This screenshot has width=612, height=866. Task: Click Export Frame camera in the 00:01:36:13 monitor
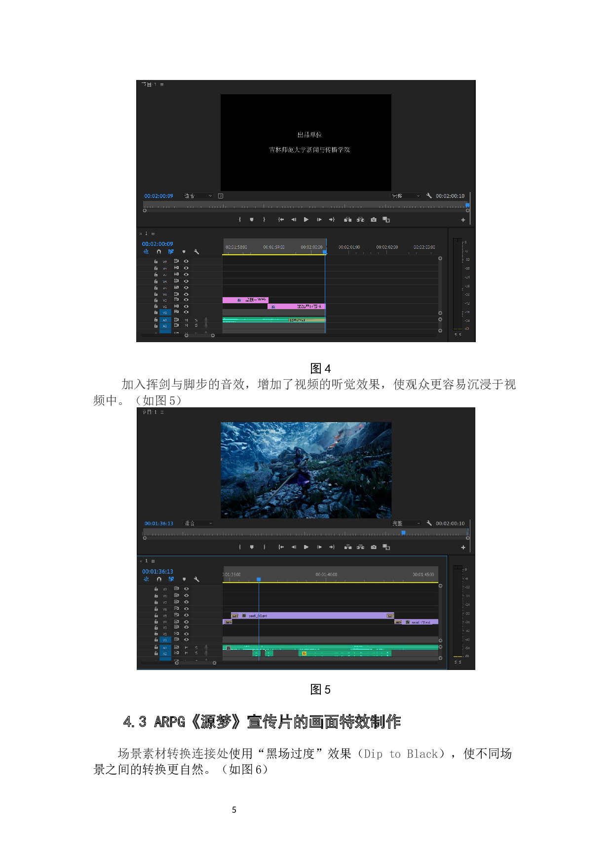tap(374, 547)
